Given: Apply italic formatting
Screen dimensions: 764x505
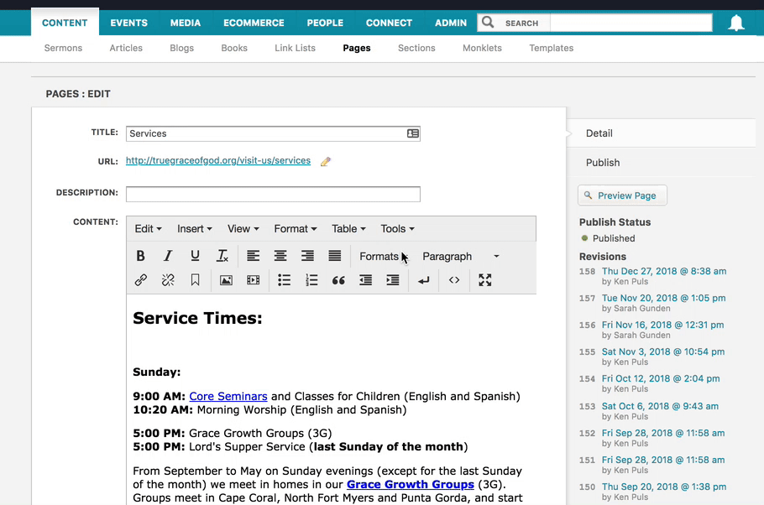Looking at the screenshot, I should 168,256.
